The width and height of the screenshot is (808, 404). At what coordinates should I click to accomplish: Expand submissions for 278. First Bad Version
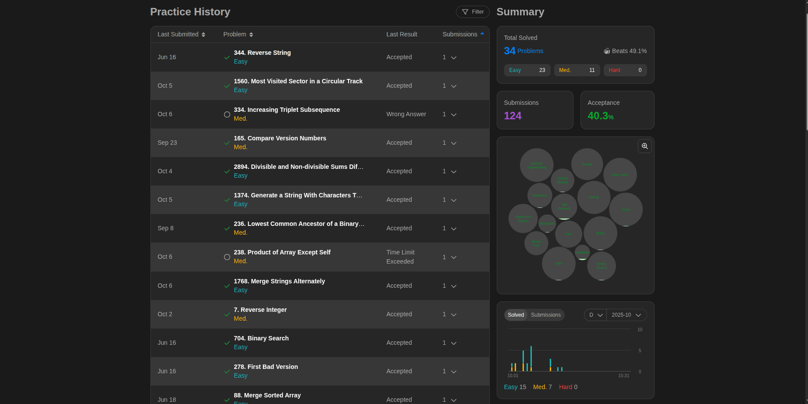point(454,372)
